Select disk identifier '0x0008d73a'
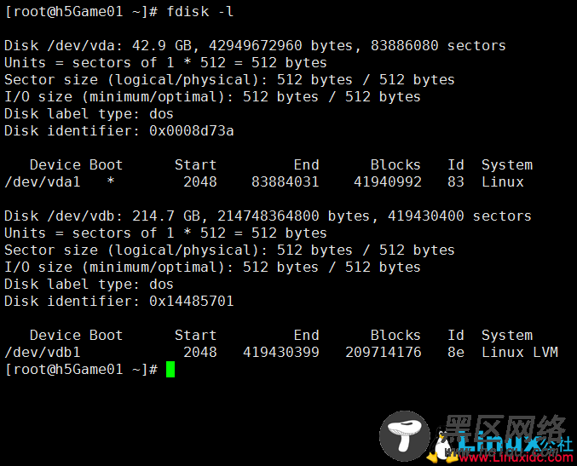The image size is (577, 466). pyautogui.click(x=192, y=131)
